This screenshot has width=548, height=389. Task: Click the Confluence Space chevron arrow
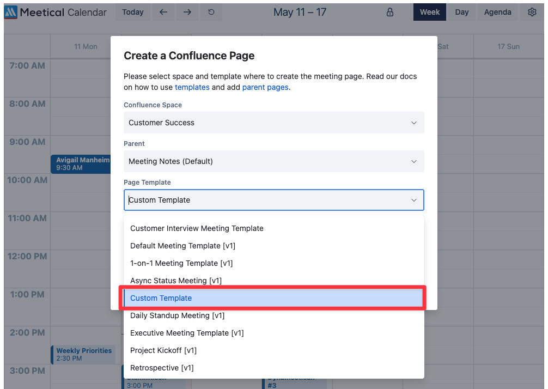[414, 123]
